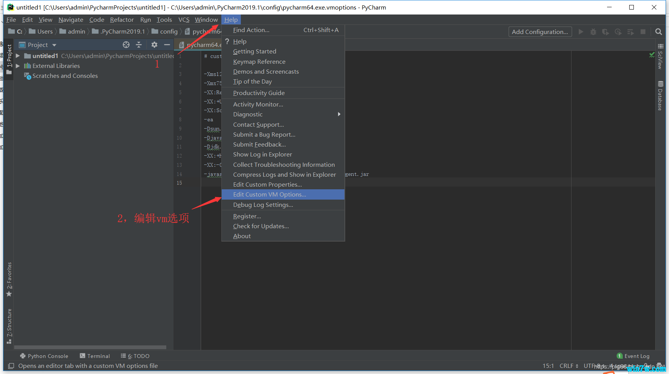This screenshot has width=669, height=374.
Task: Click the Stop square toolbar icon
Action: tap(643, 32)
